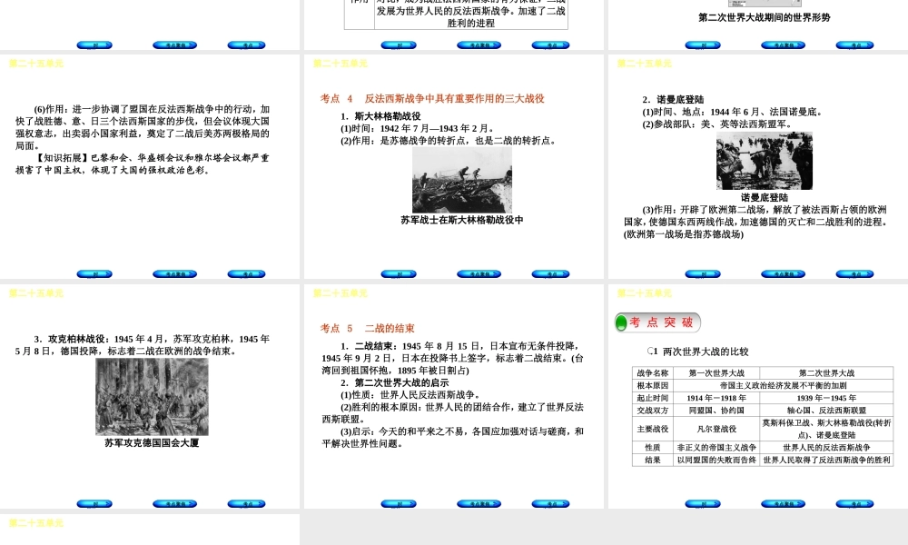Click right blue button on 诺曼底登陆 slide
This screenshot has width=908, height=545.
854,274
